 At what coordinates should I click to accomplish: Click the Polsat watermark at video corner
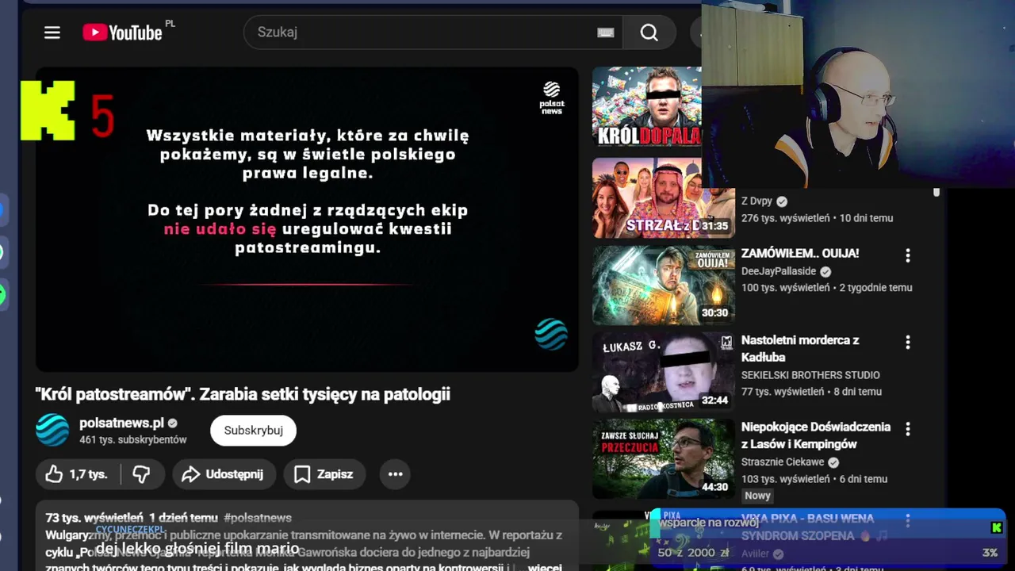[x=551, y=334]
